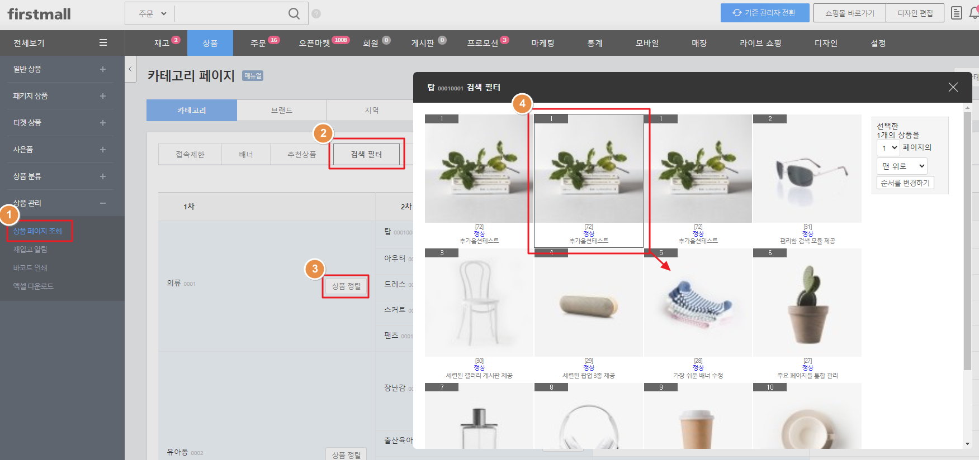Open 엑셀 다운로드 in the sidebar
This screenshot has height=460, width=979.
tap(34, 286)
